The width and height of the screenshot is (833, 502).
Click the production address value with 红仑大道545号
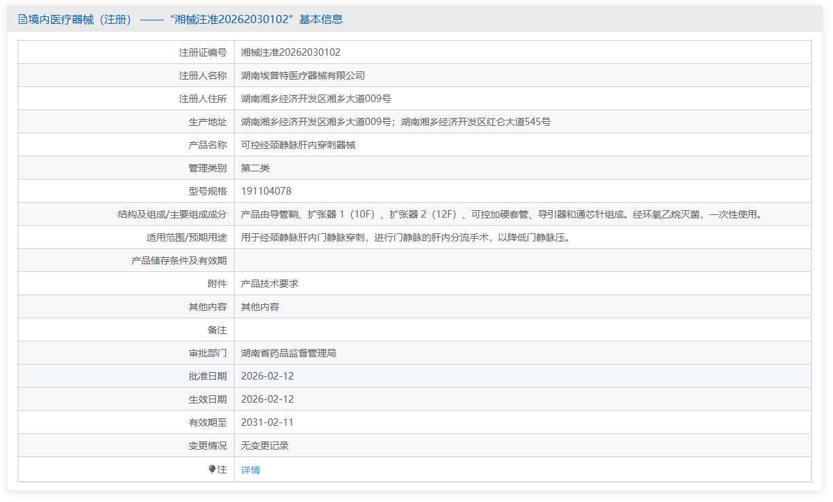pos(396,122)
